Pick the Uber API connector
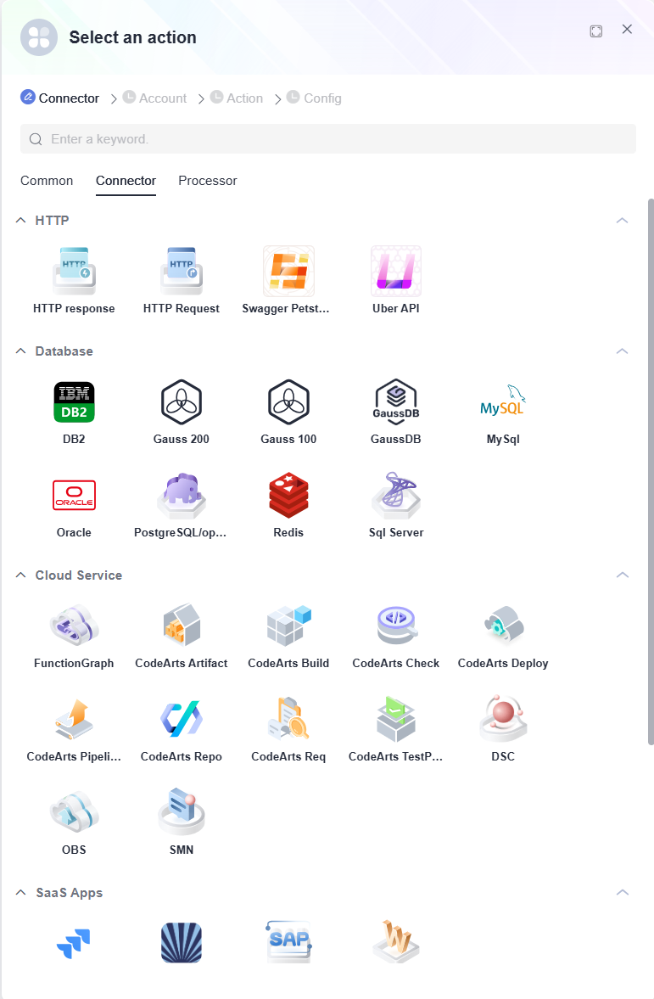The height and width of the screenshot is (999, 654). click(x=396, y=280)
